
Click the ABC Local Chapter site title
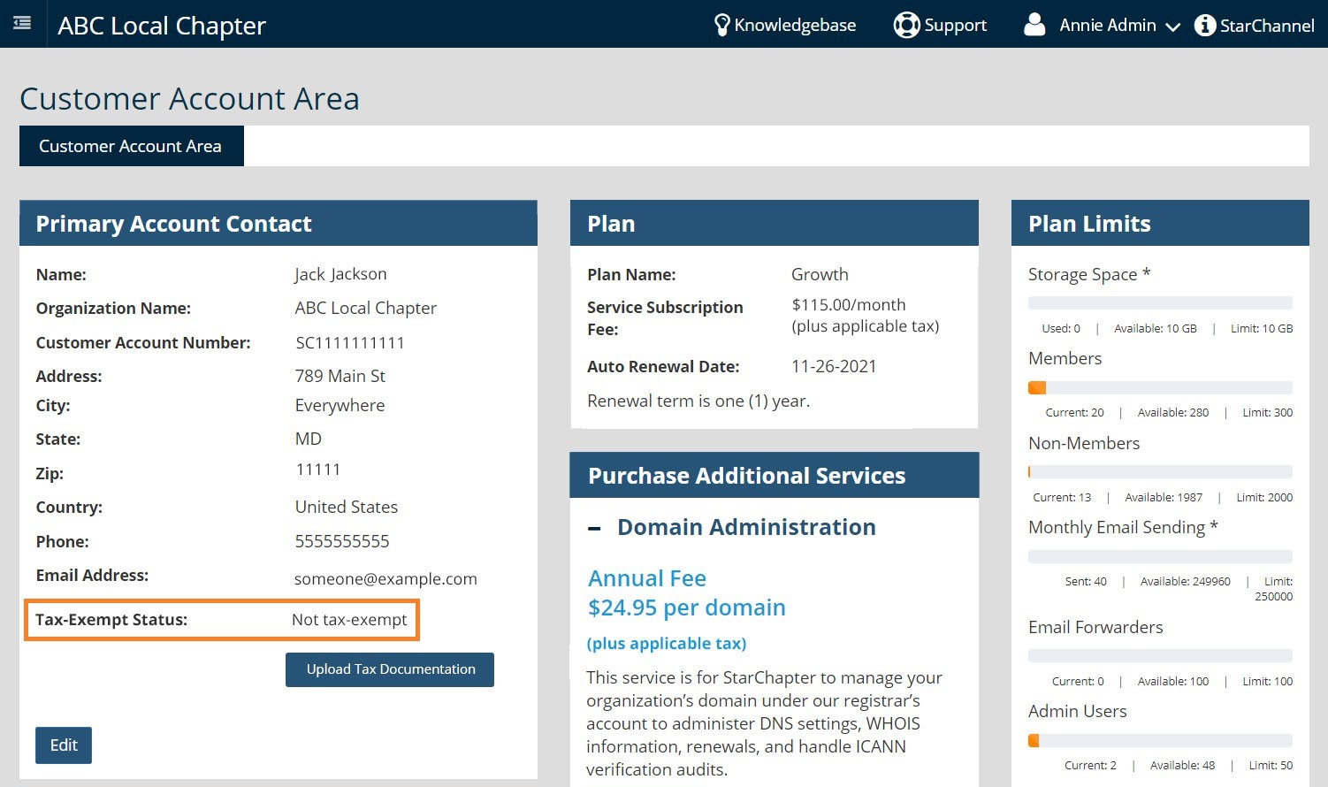[162, 26]
